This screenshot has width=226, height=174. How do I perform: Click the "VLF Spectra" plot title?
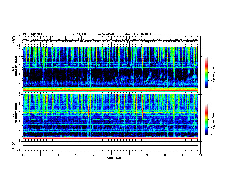click(x=32, y=34)
